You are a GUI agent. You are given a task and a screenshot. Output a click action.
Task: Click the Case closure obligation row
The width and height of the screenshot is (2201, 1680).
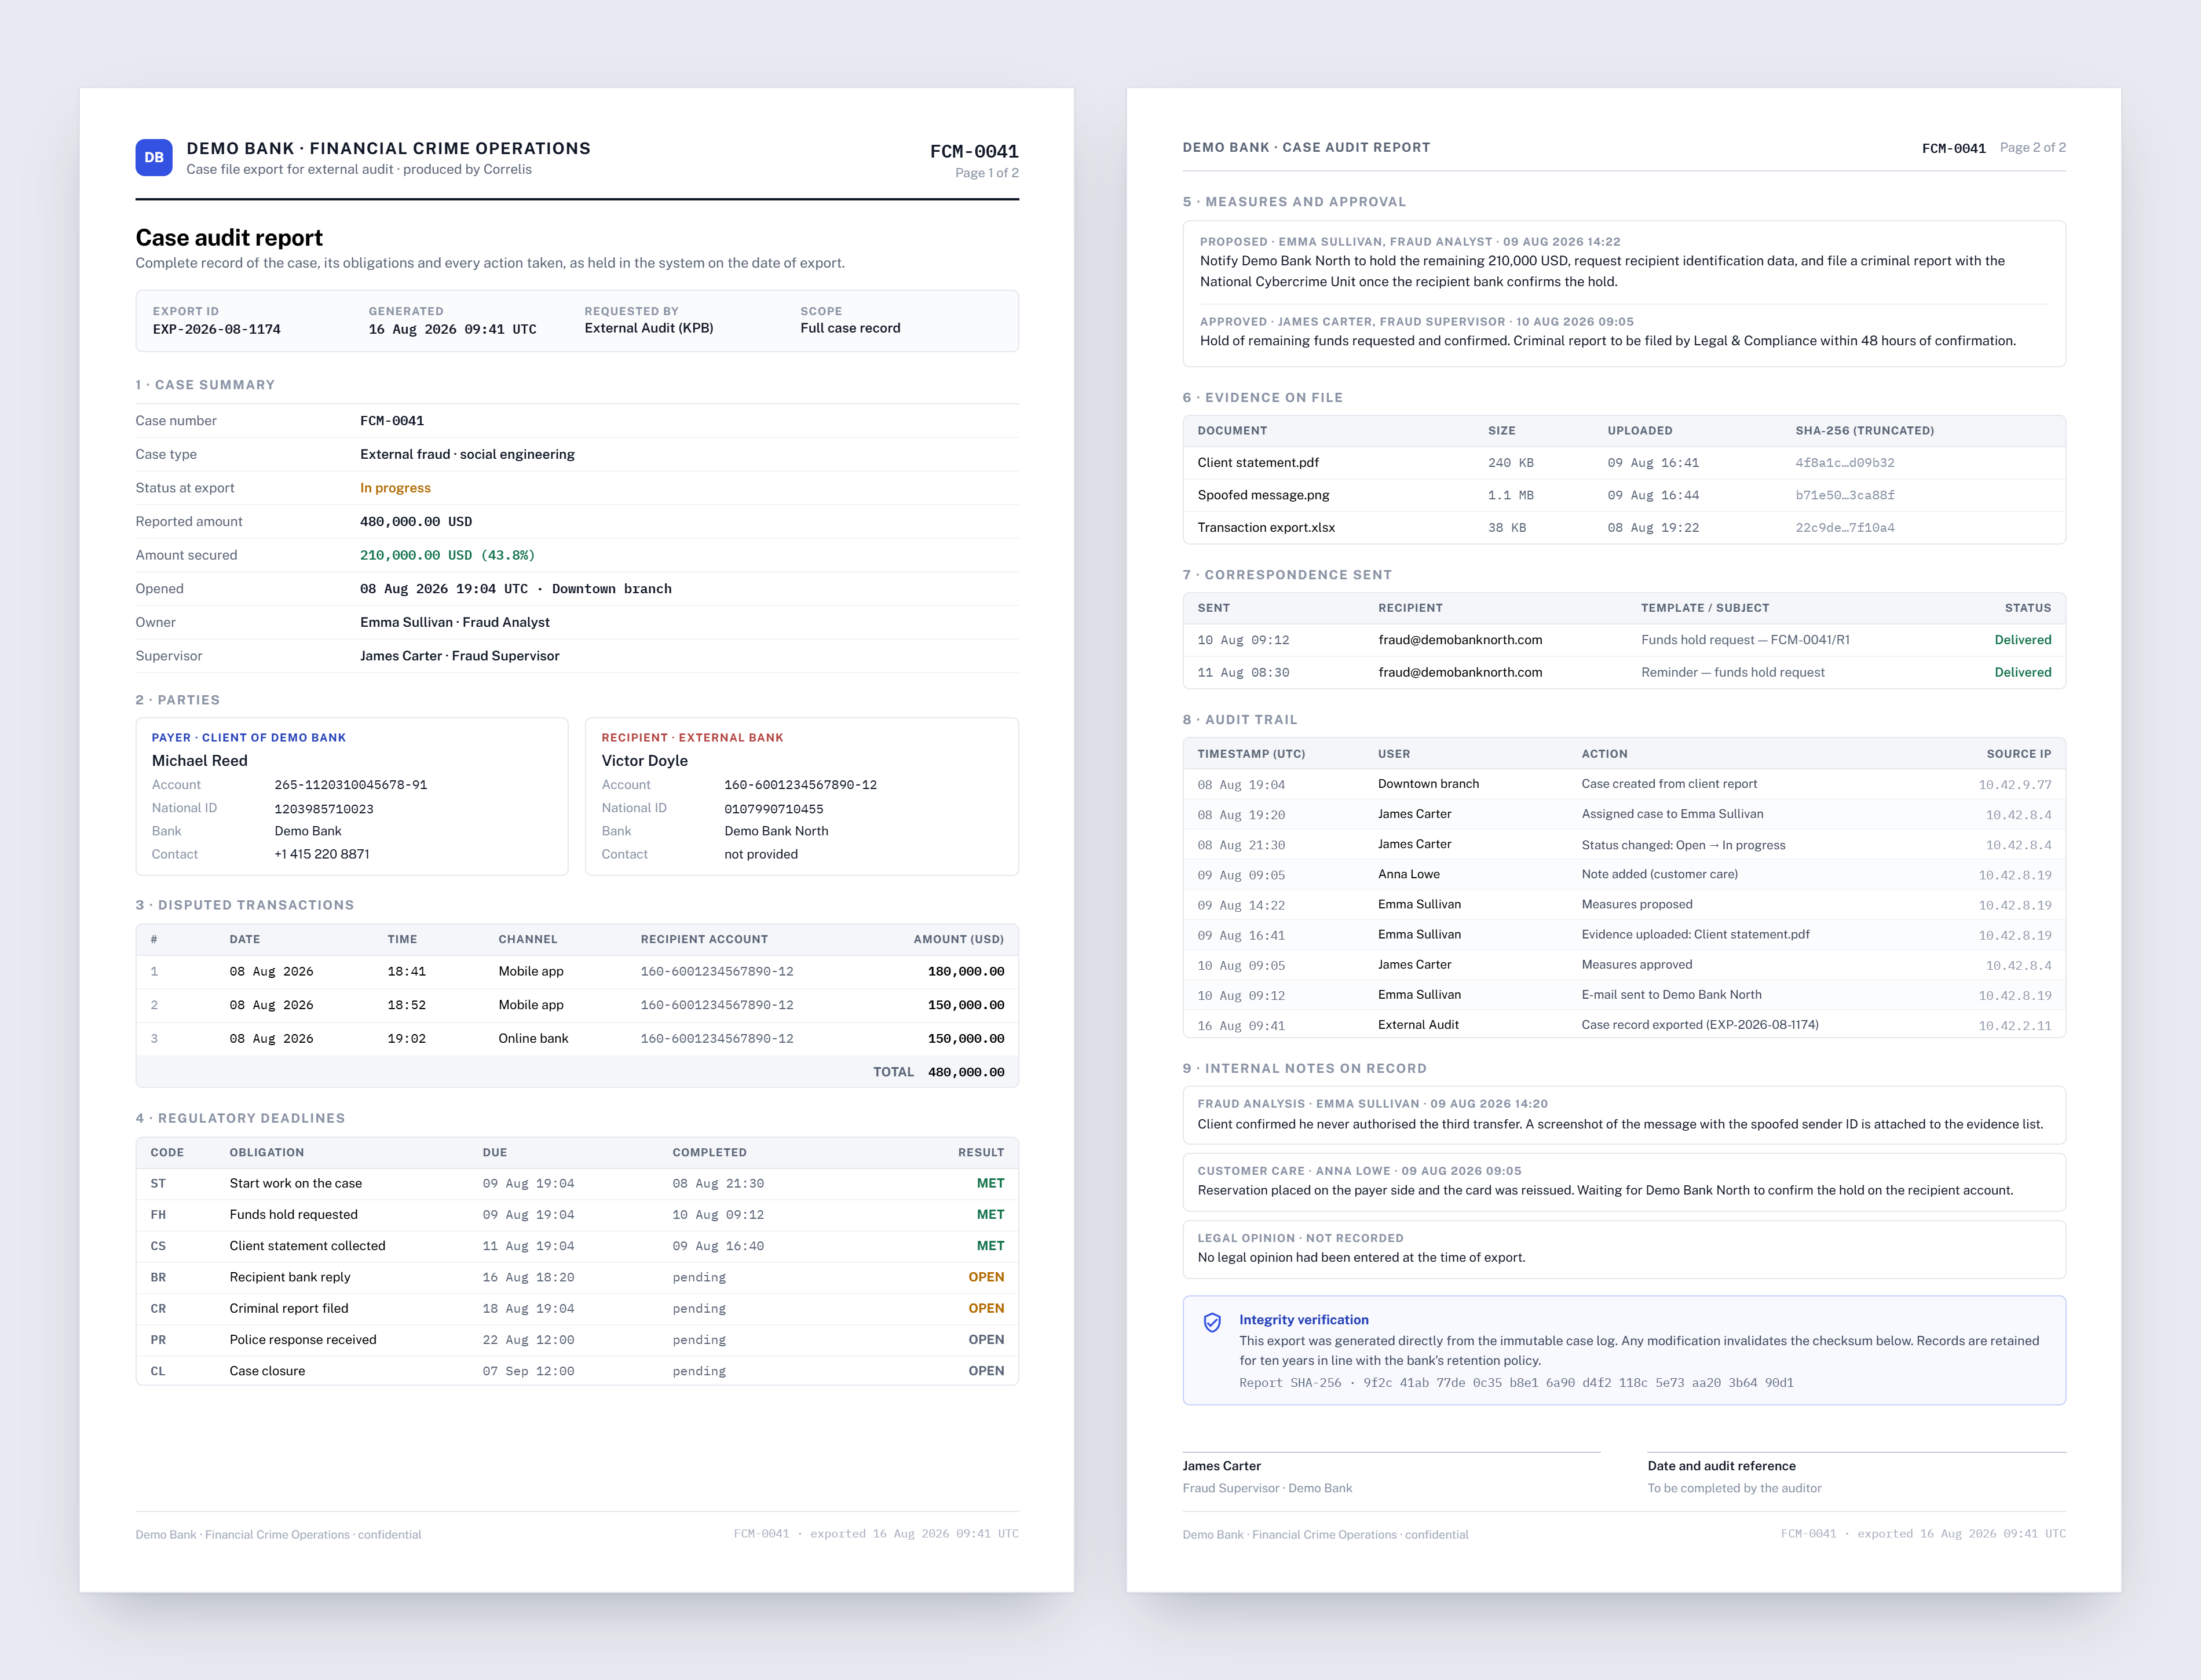click(x=577, y=1371)
